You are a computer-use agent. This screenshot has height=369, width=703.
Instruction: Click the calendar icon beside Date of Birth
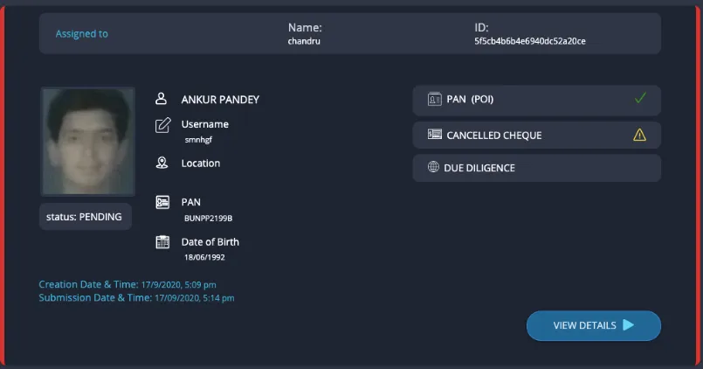coord(162,242)
